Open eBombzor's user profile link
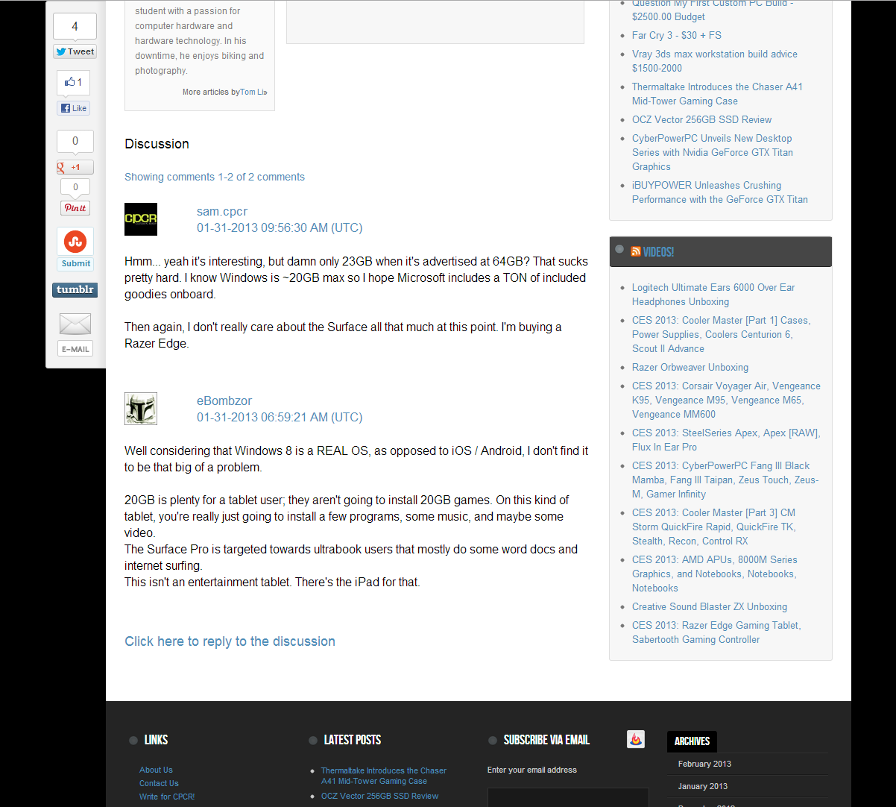The width and height of the screenshot is (896, 807). click(x=224, y=401)
